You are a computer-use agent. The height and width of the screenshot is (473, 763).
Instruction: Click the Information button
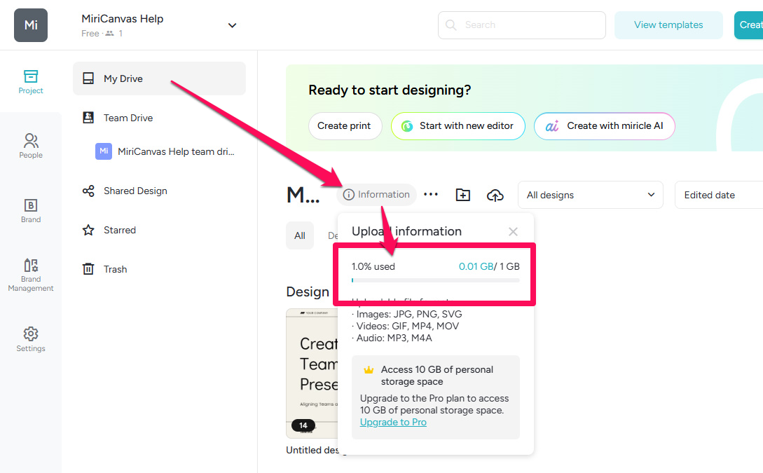click(376, 195)
